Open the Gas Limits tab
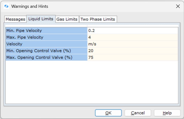 tap(67, 19)
